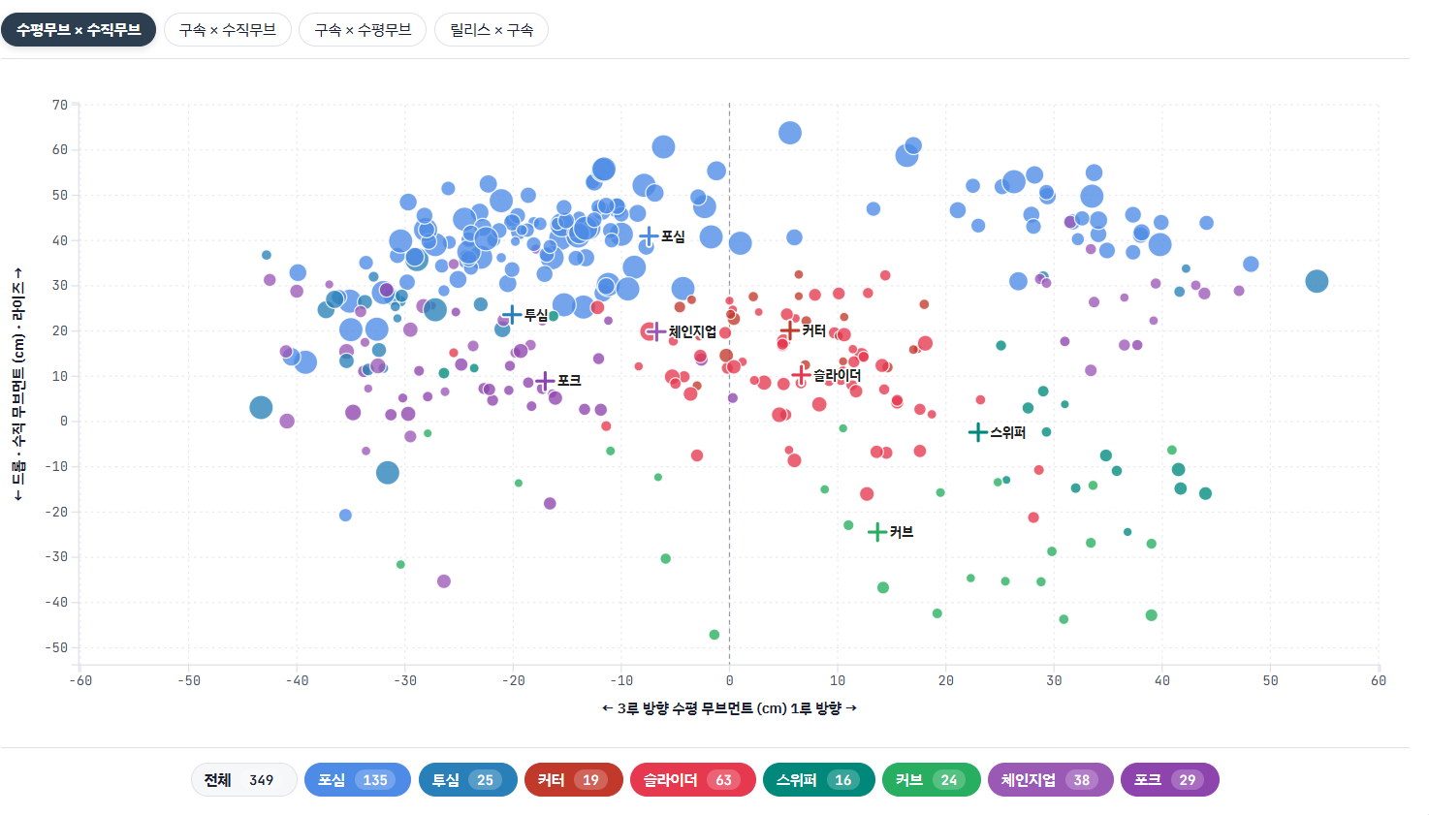The height and width of the screenshot is (815, 1429).
Task: Select the 구속 × 수평무브 tab
Action: (x=363, y=30)
